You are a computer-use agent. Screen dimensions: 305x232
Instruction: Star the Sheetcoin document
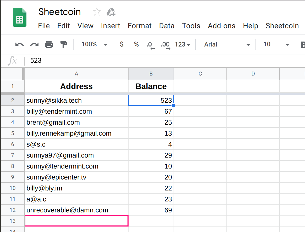click(97, 12)
